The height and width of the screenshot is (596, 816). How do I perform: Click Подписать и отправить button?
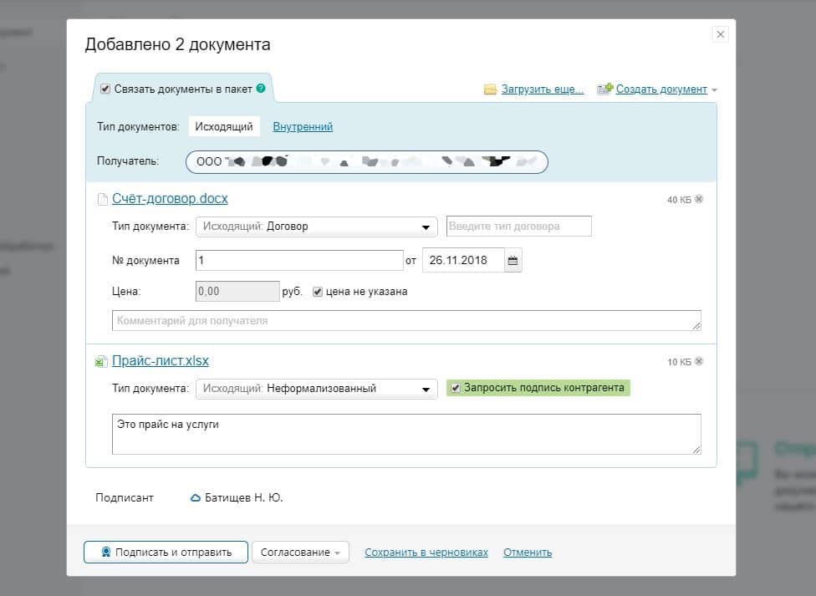[166, 553]
